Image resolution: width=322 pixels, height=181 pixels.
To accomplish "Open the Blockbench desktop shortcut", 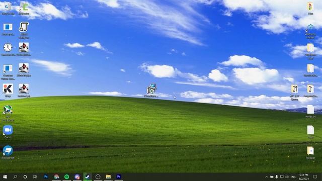I will point(8,152).
